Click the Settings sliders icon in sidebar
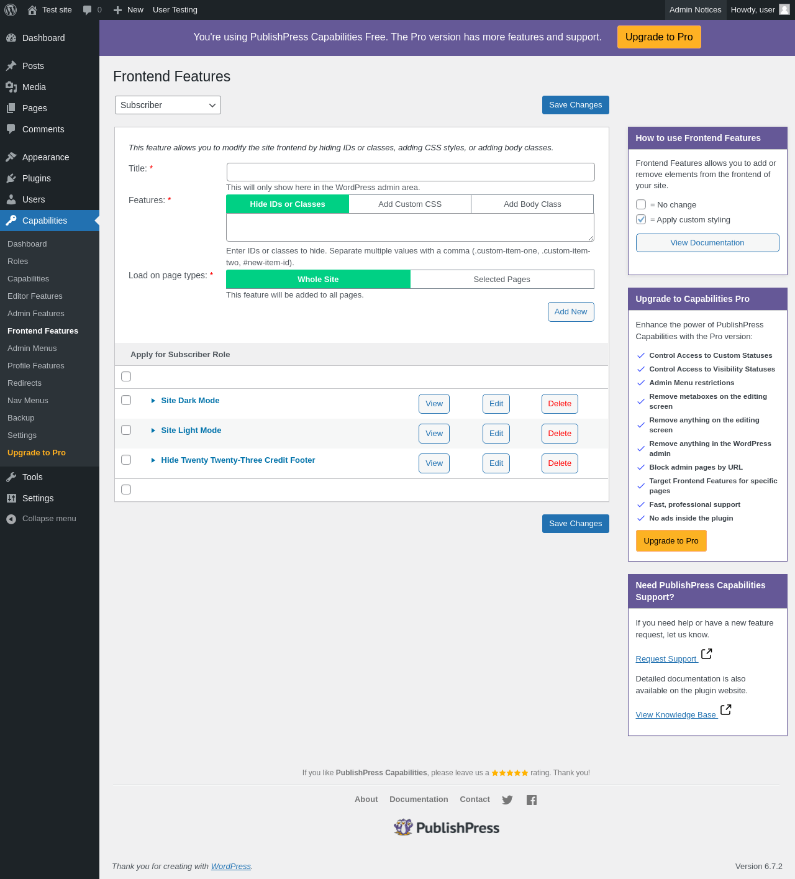795x879 pixels. click(x=11, y=498)
